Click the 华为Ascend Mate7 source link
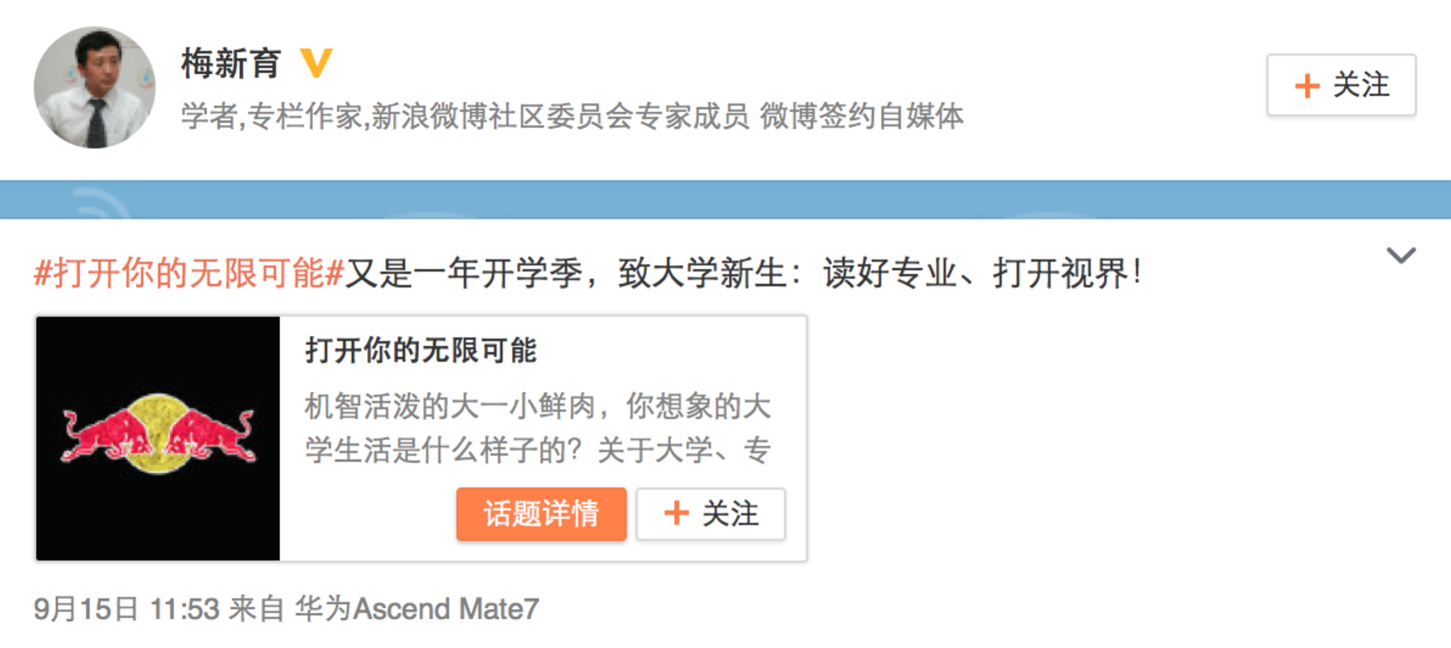Screen dimensions: 1451x648 click(417, 609)
